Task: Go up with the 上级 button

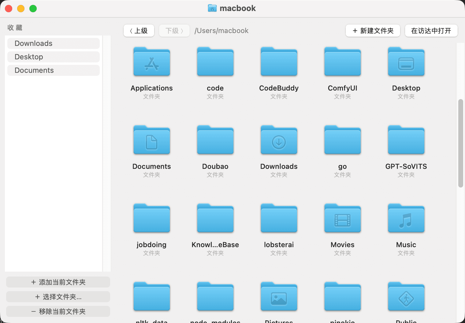Action: click(139, 31)
